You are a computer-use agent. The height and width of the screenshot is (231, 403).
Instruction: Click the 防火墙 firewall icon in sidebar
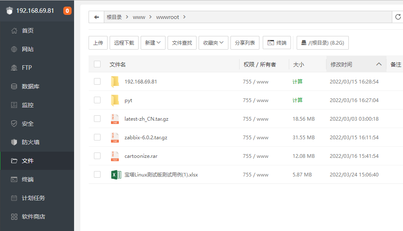[14, 142]
